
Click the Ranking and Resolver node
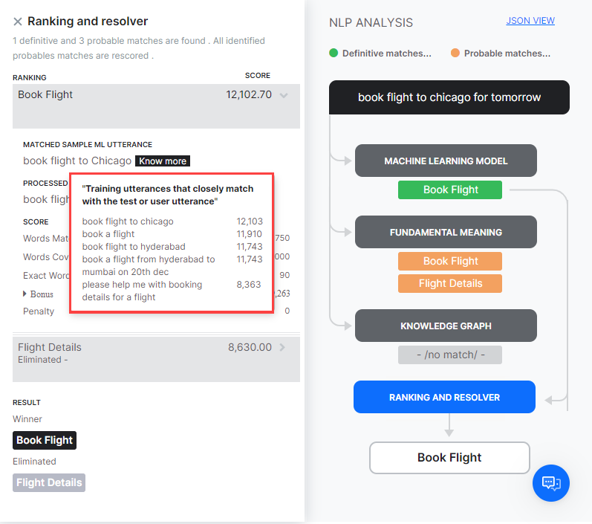444,397
